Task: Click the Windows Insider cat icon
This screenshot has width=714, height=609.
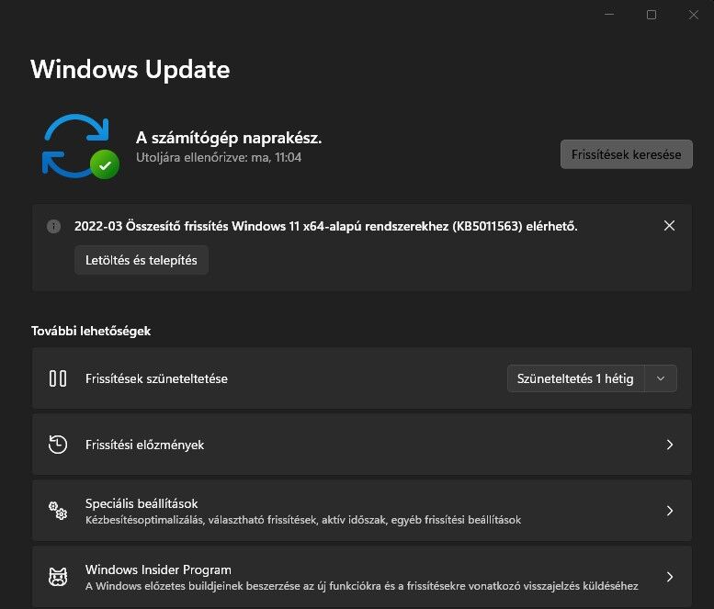Action: coord(58,577)
